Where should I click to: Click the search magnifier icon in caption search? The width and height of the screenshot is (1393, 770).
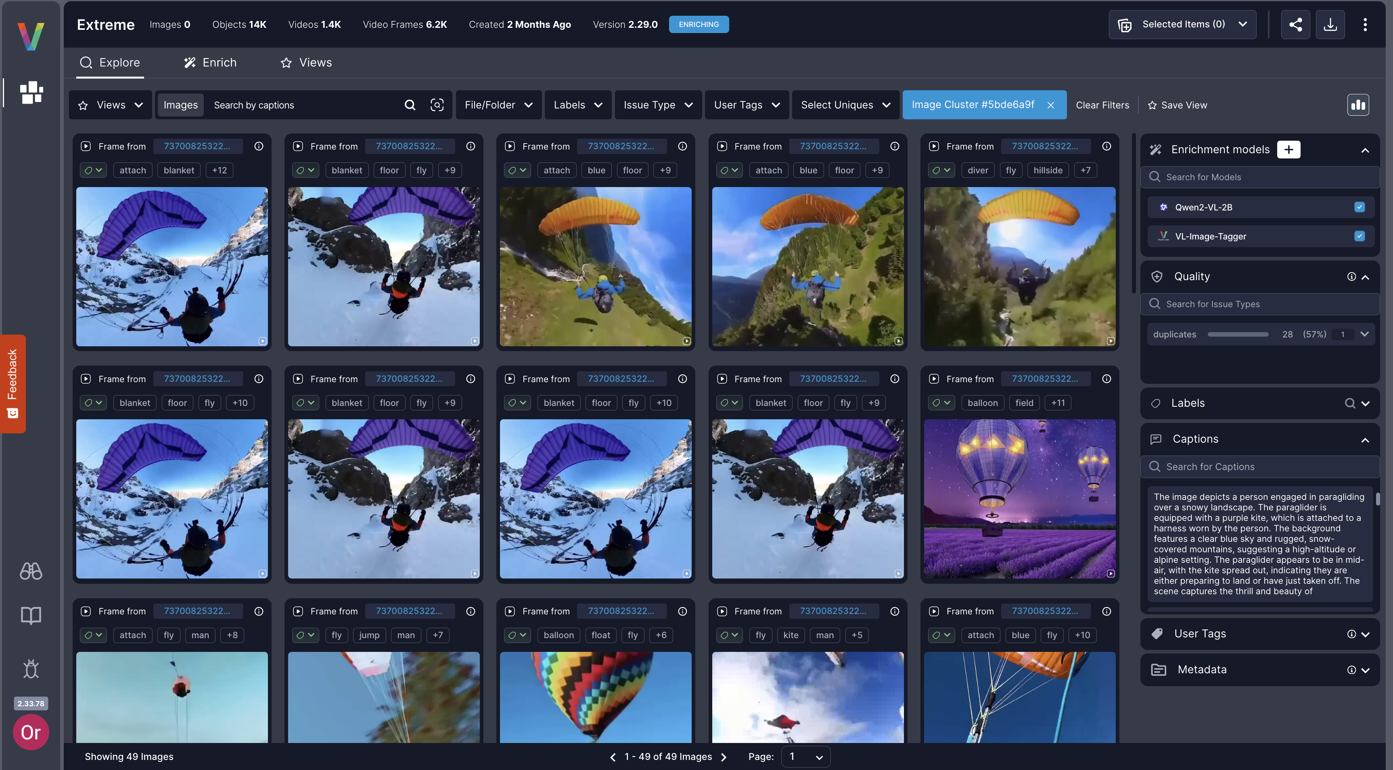tap(410, 105)
